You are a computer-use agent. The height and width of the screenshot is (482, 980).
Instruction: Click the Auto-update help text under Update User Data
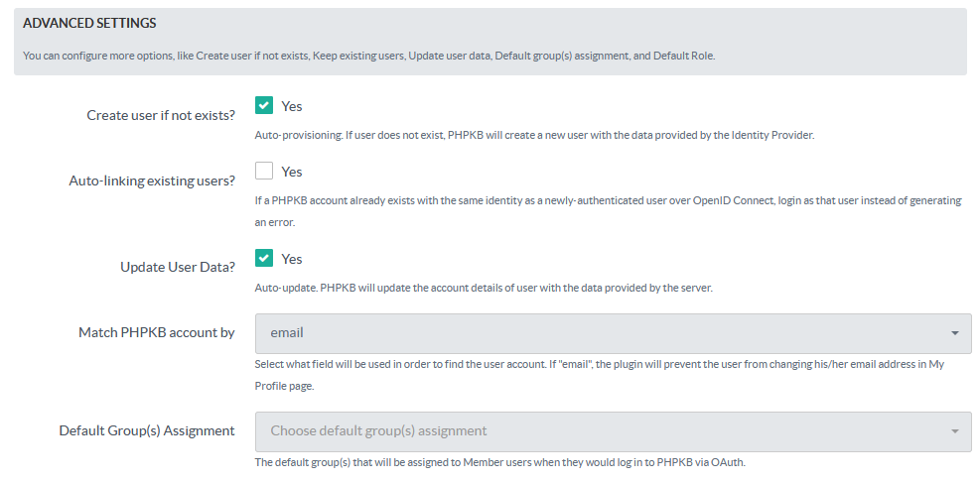click(x=484, y=289)
